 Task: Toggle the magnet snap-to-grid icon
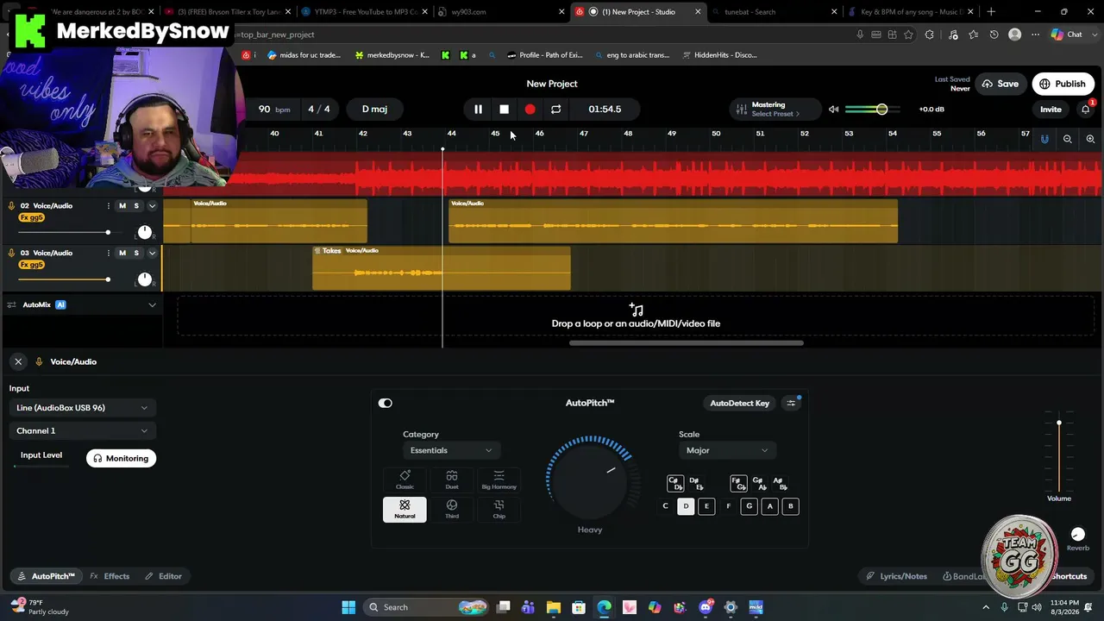click(1044, 139)
